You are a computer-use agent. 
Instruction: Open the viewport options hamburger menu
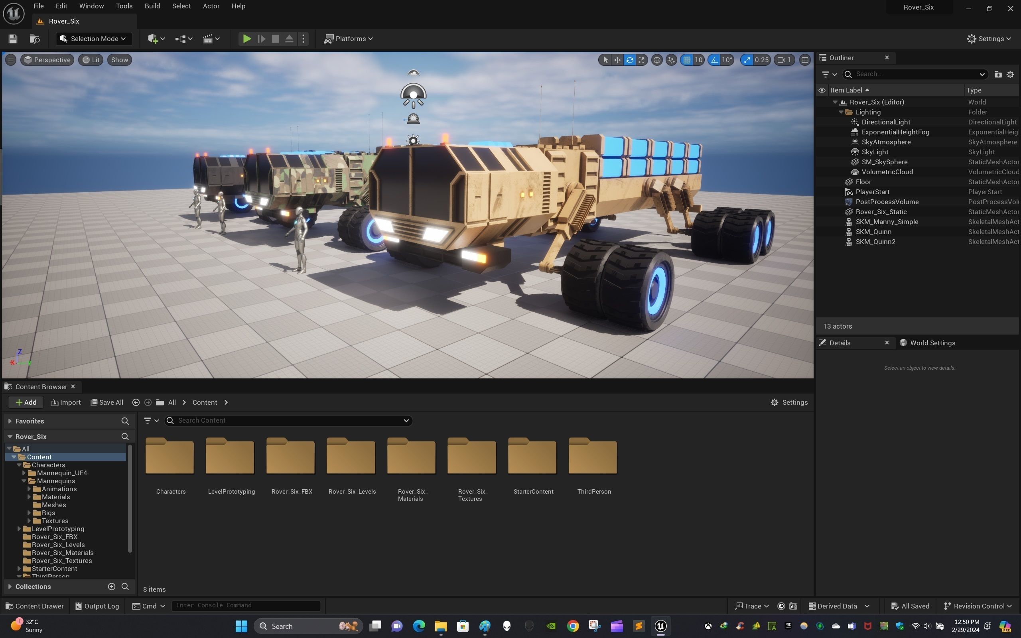(x=11, y=60)
